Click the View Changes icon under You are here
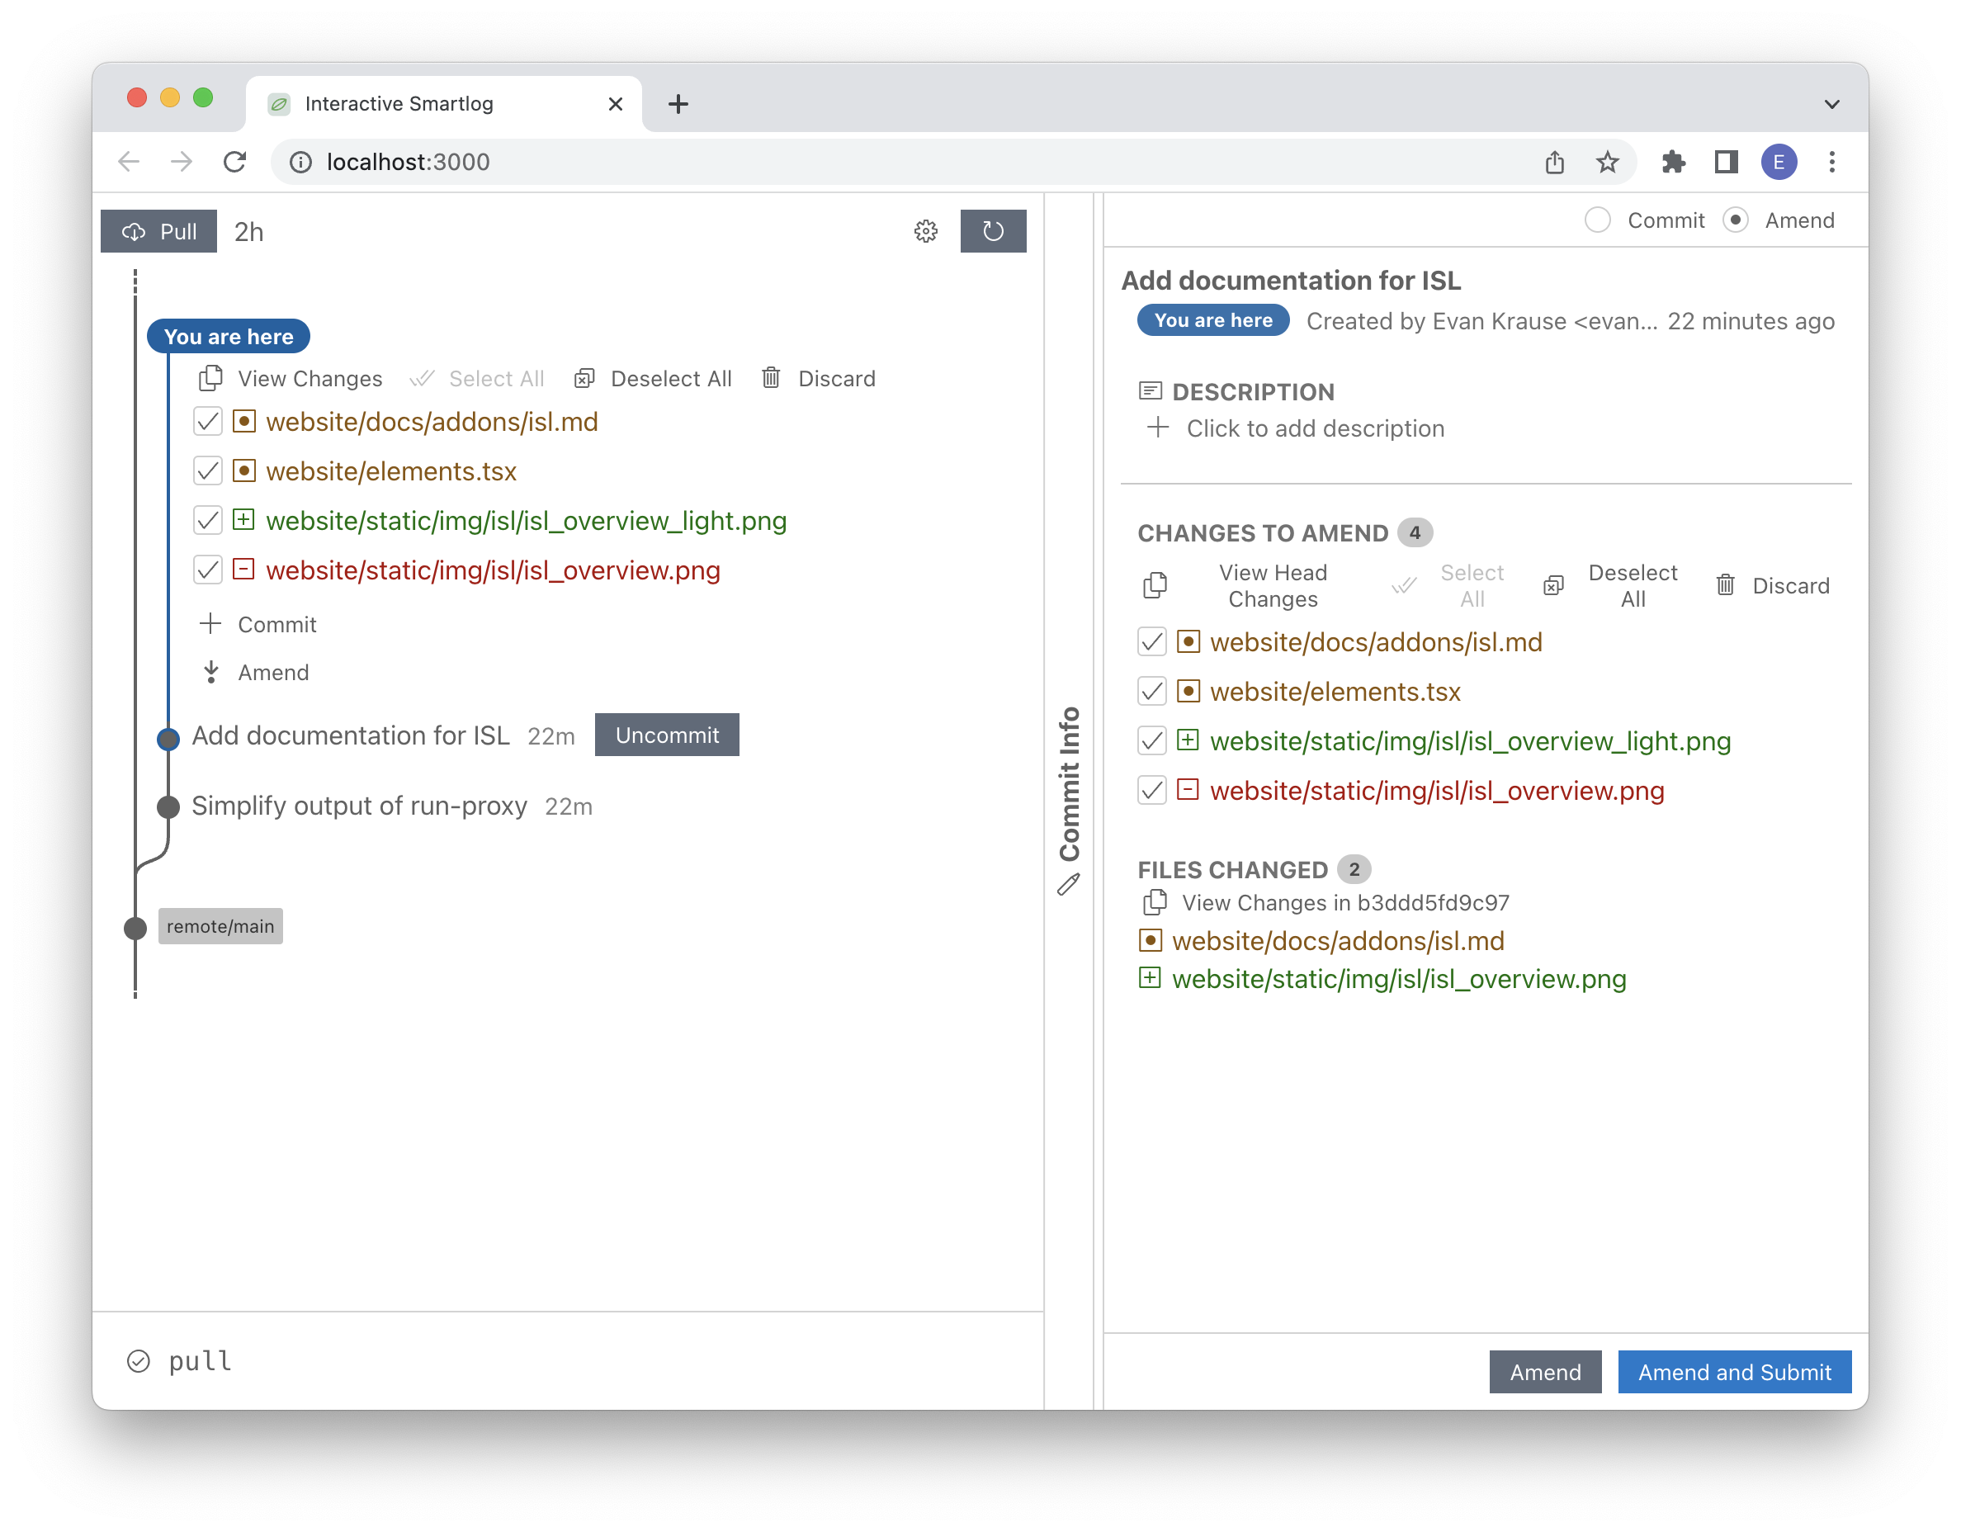The image size is (1961, 1532). pos(210,378)
